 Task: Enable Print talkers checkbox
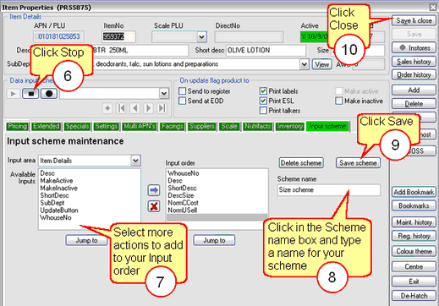pyautogui.click(x=263, y=110)
